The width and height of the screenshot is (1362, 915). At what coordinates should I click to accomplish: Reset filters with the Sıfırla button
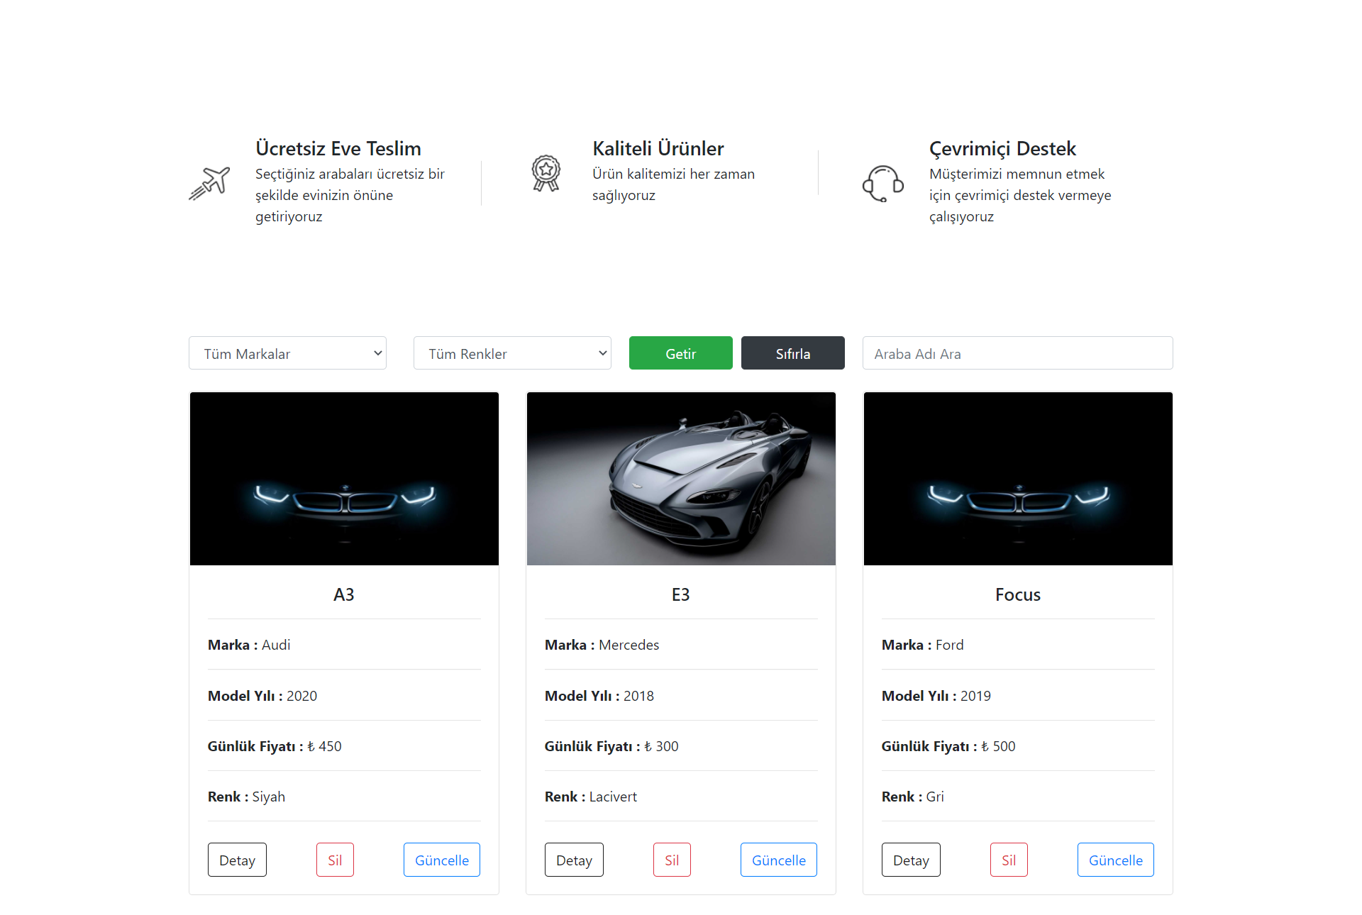792,353
